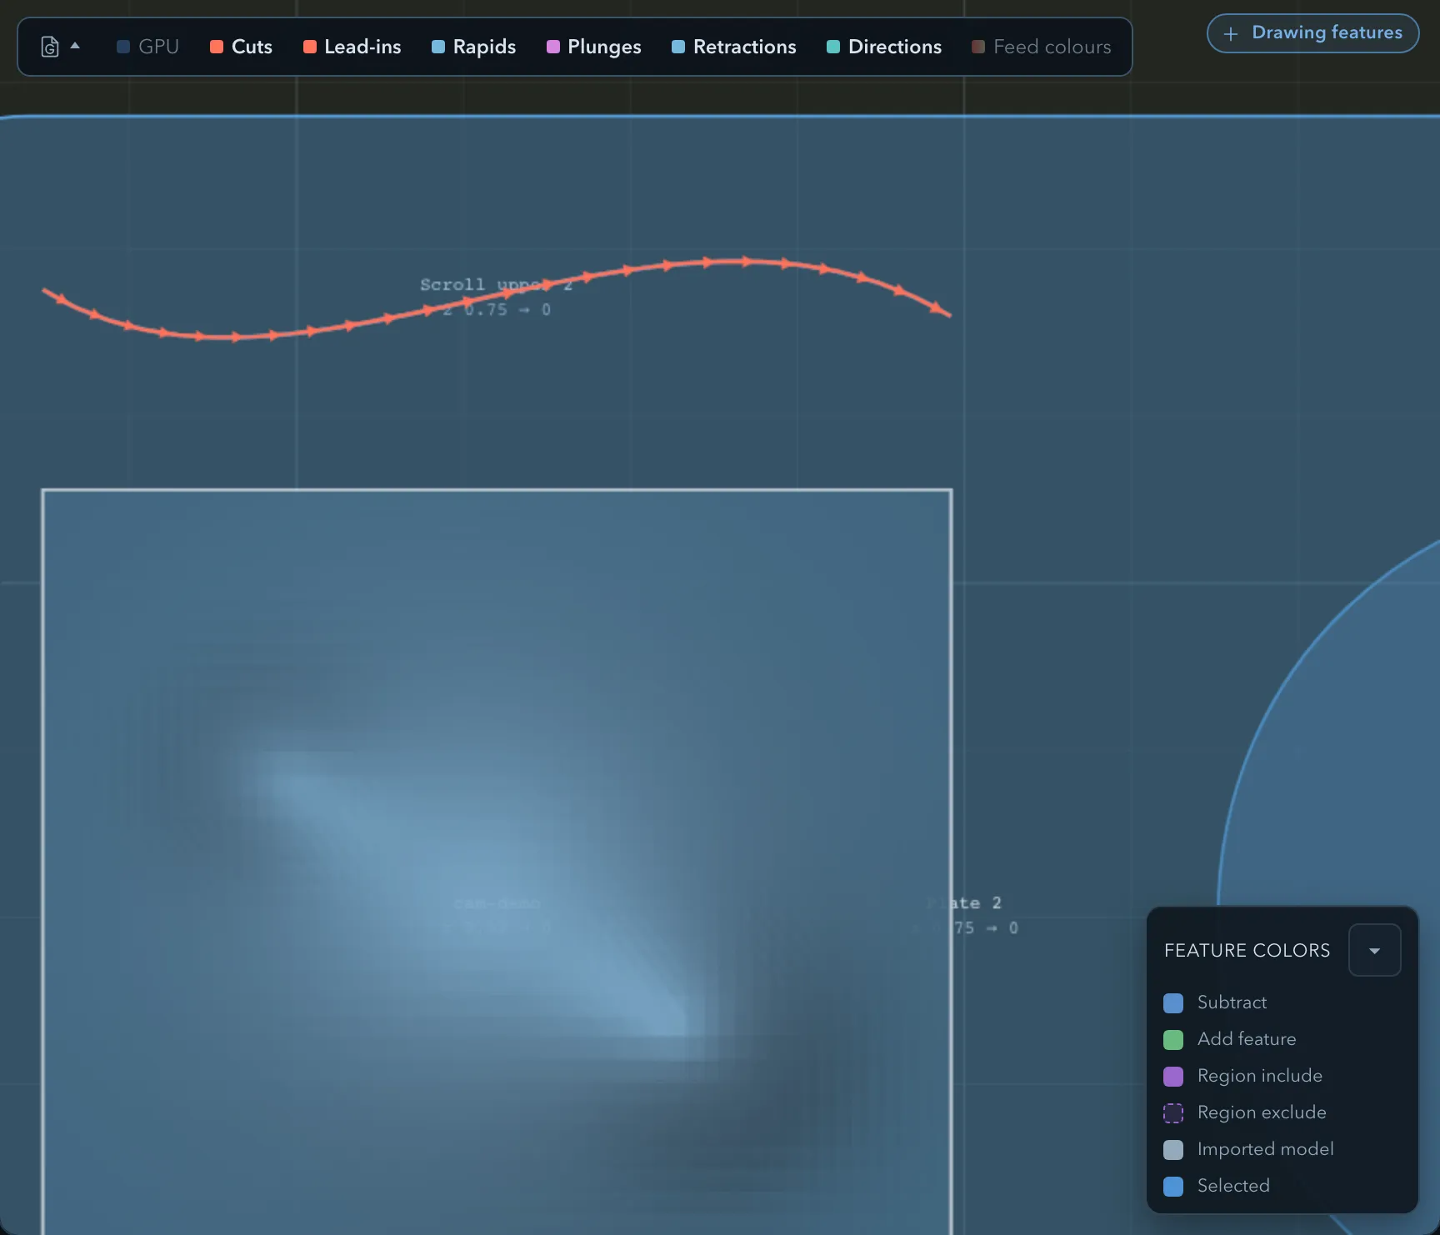Image resolution: width=1440 pixels, height=1235 pixels.
Task: Click the Selected legend entry
Action: point(1217,1186)
